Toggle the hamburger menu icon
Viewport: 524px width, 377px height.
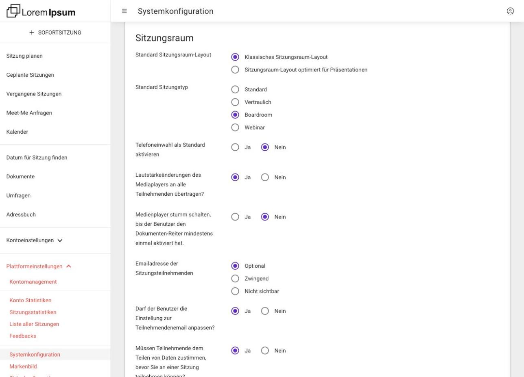[x=124, y=11]
